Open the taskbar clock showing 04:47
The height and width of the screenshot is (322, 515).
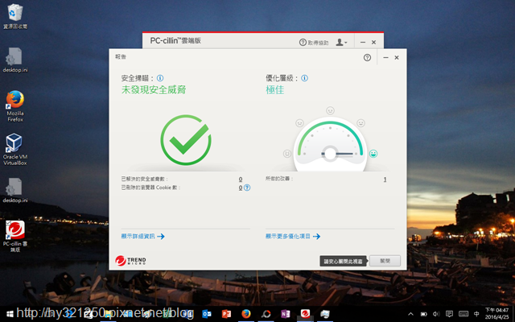496,314
